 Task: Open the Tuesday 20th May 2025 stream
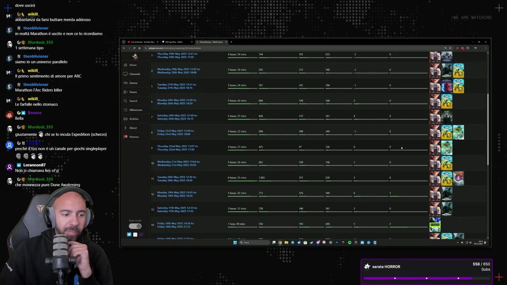(177, 179)
